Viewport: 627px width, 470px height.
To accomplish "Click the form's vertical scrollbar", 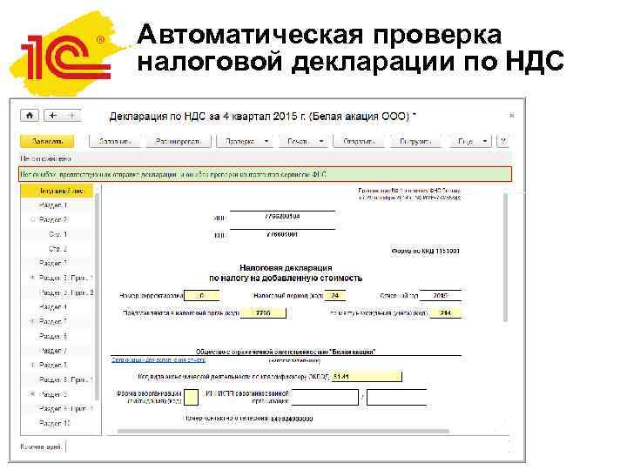I will click(505, 258).
